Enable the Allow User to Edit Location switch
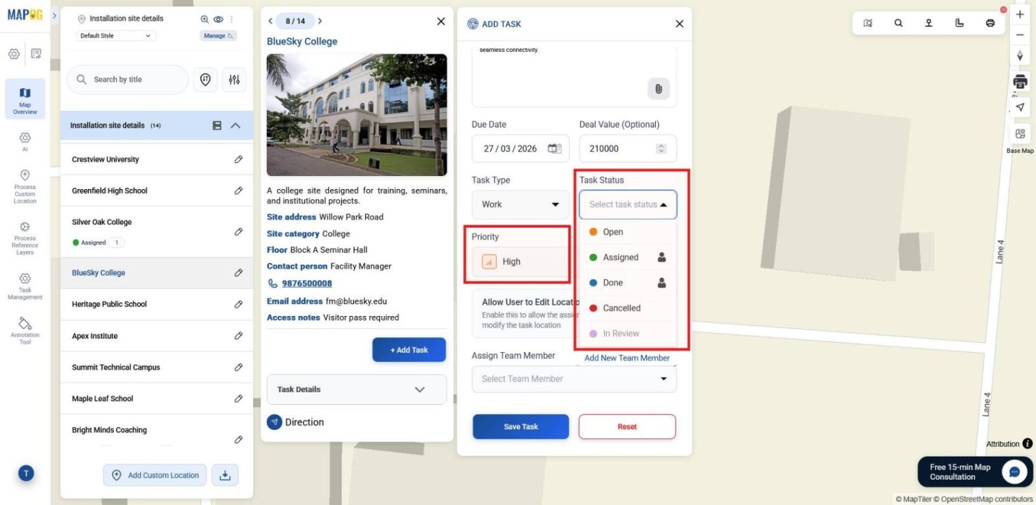Viewport: 1036px width, 505px height. [x=659, y=307]
